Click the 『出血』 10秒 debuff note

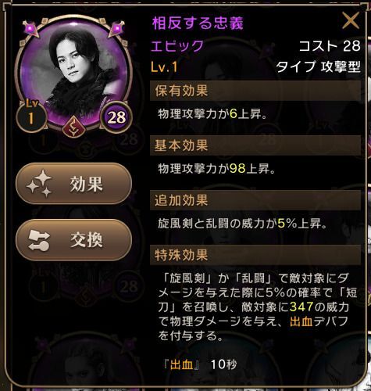click(200, 364)
